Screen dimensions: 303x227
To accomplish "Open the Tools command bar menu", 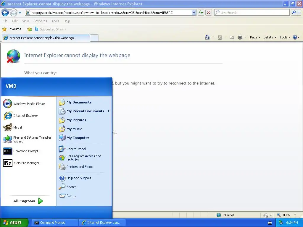I will (285, 37).
